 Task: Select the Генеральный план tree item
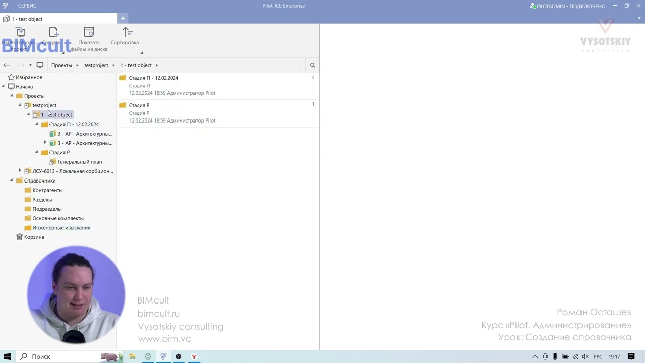[80, 162]
